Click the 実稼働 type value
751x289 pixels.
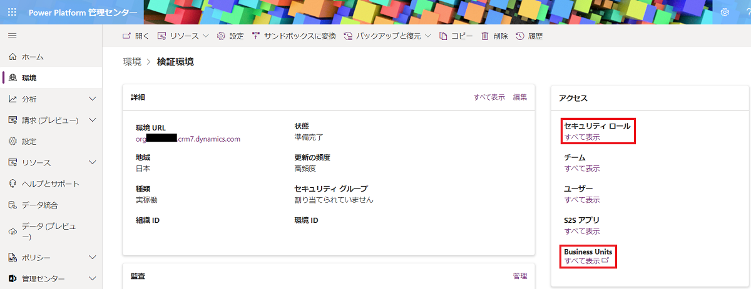pyautogui.click(x=146, y=200)
